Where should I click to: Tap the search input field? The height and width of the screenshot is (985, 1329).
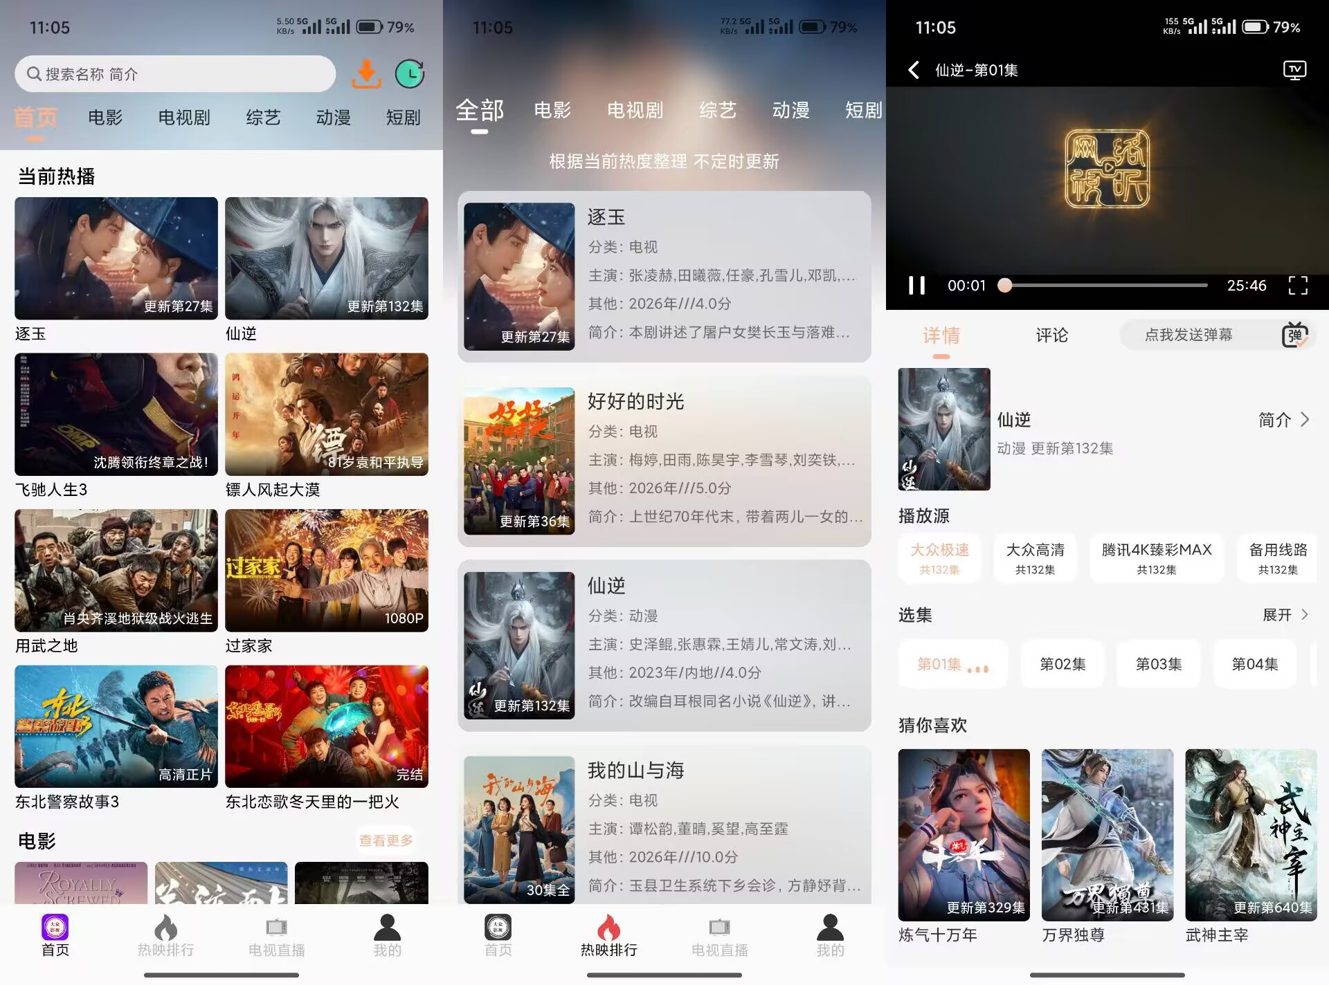click(x=174, y=74)
